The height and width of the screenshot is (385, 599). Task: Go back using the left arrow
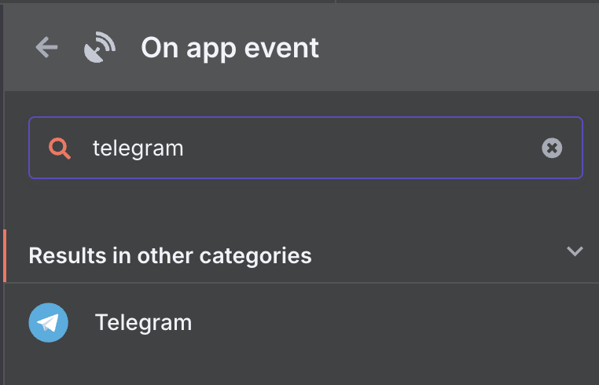point(46,48)
